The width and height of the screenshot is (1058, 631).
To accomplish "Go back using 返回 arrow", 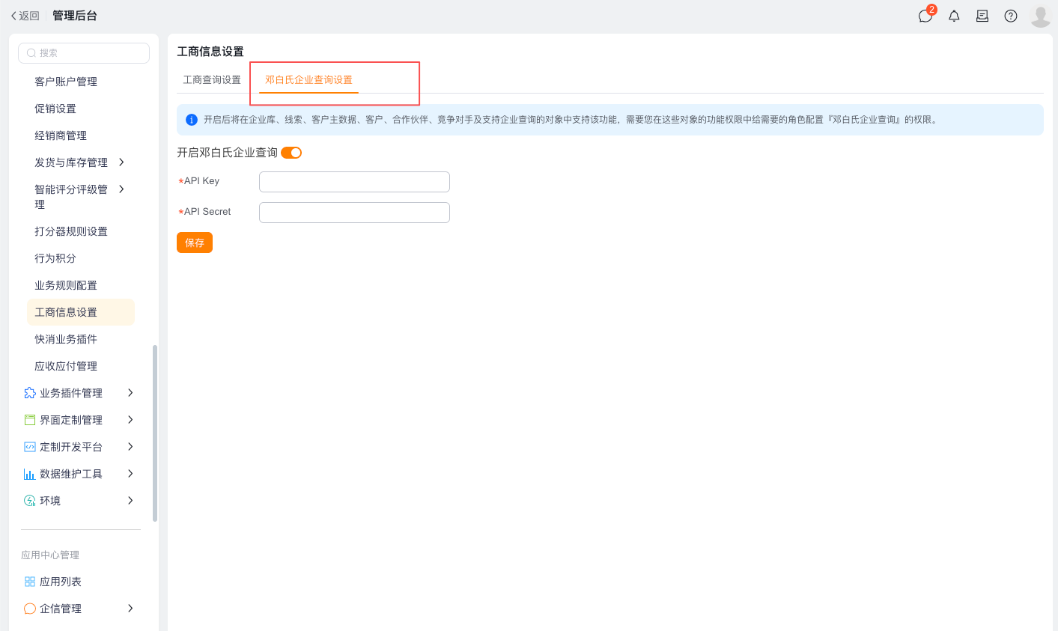I will coord(25,16).
